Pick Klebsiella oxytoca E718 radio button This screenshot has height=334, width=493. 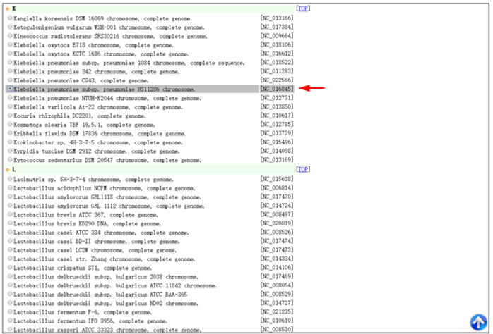click(x=10, y=44)
